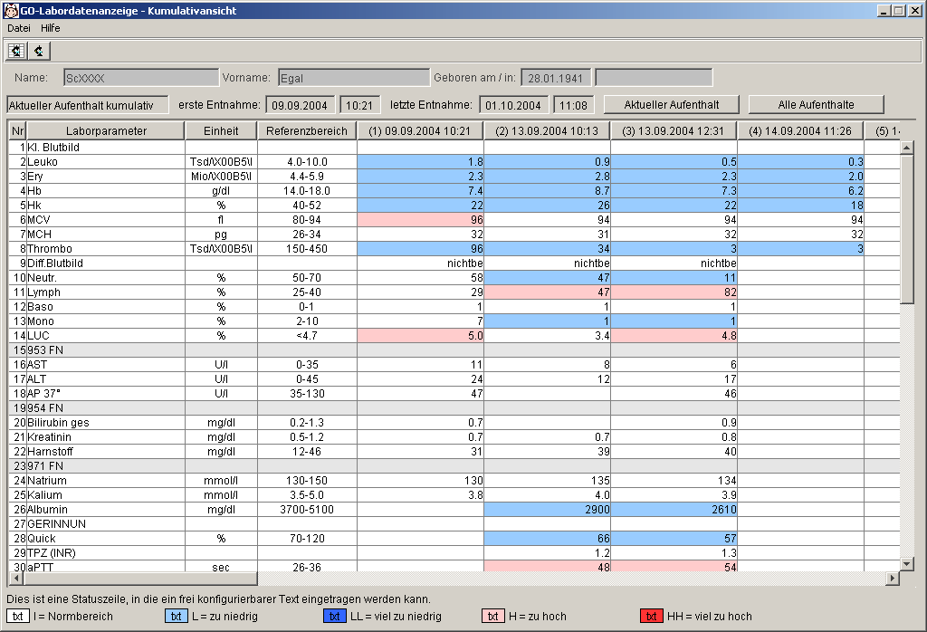Image resolution: width=927 pixels, height=632 pixels.
Task: Click the Alle Aufenthalte button
Action: coord(816,105)
